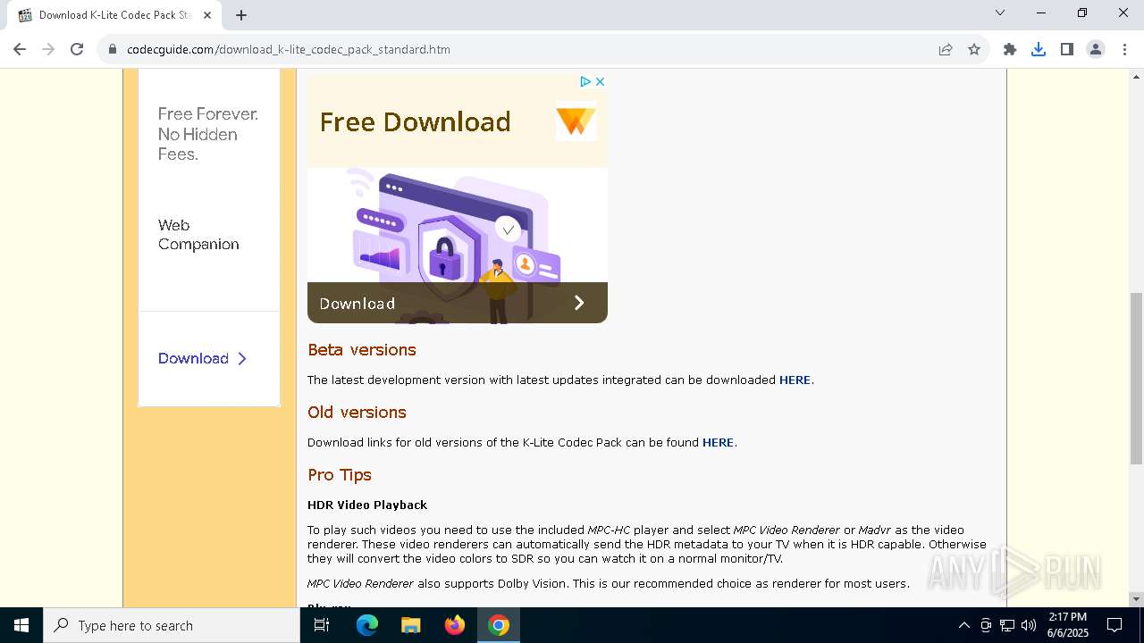Click scrollbar down arrow
1144x643 pixels.
tap(1136, 599)
